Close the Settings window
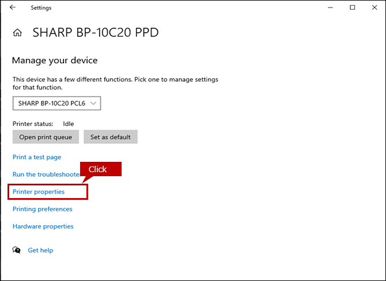This screenshot has height=281, width=386. [374, 7]
